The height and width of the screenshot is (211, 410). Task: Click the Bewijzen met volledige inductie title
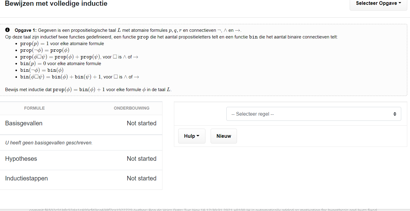pyautogui.click(x=56, y=4)
